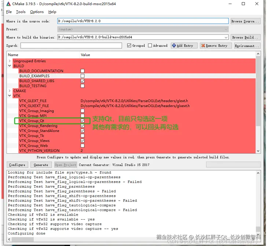Open the Options menu
267x246 pixels.
click(37, 12)
